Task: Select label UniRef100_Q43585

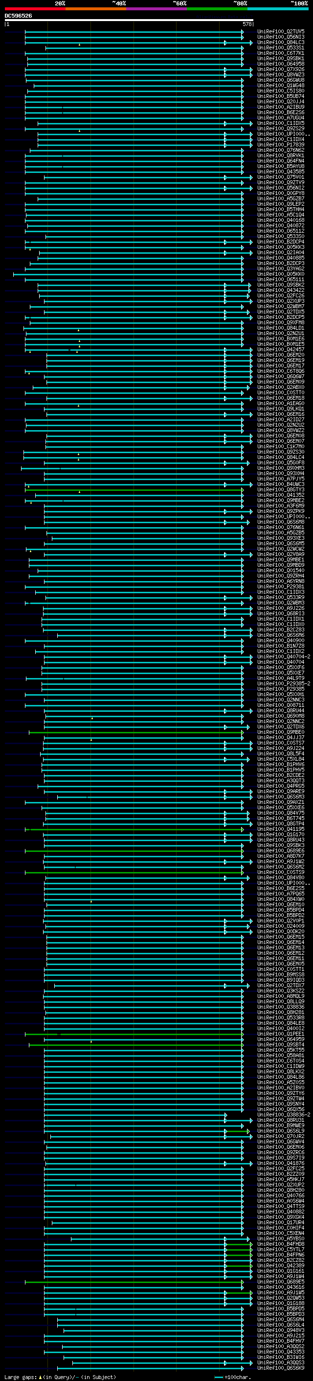Action: 281,171
